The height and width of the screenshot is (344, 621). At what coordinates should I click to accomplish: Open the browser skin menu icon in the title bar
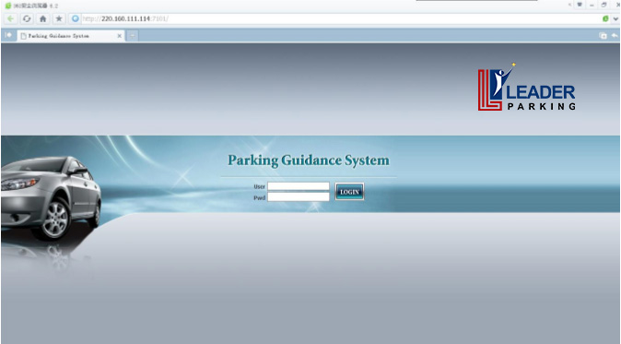[x=580, y=5]
